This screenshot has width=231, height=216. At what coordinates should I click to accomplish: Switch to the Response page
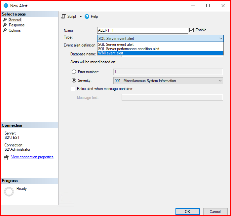17,25
